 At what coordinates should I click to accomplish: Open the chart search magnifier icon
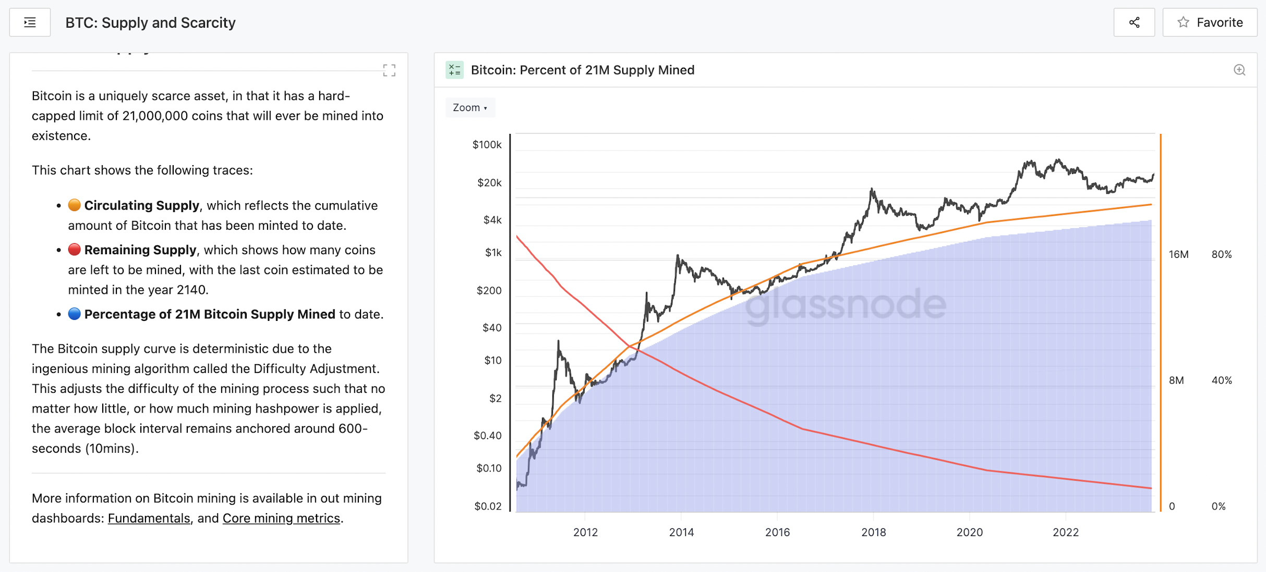pyautogui.click(x=1239, y=70)
